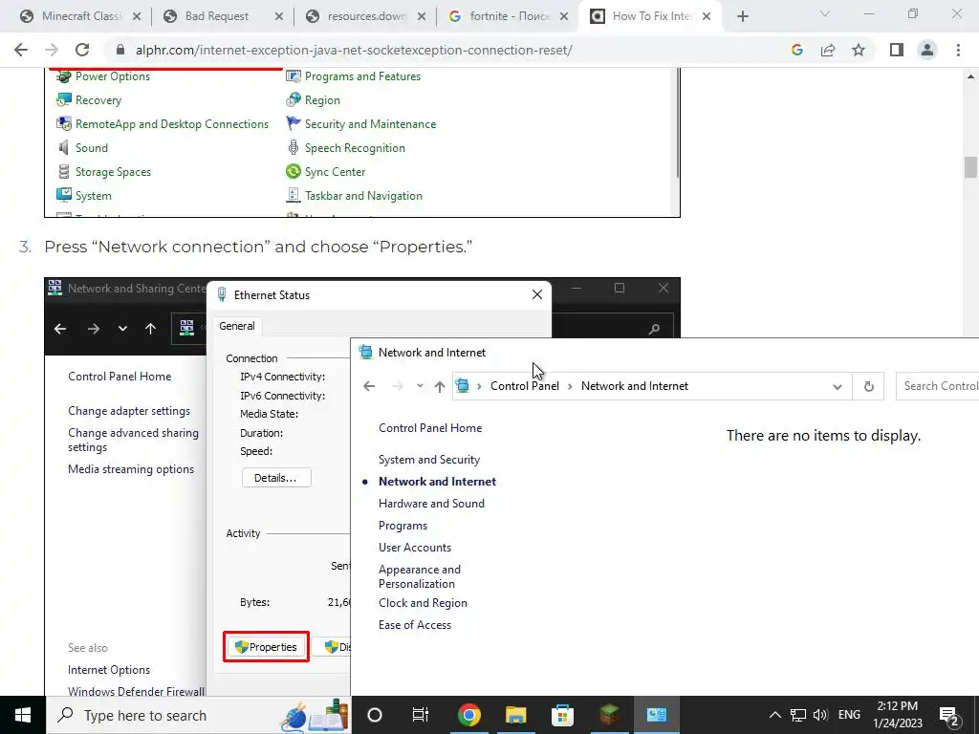979x734 pixels.
Task: Click Control Panel in the breadcrumb
Action: (525, 386)
